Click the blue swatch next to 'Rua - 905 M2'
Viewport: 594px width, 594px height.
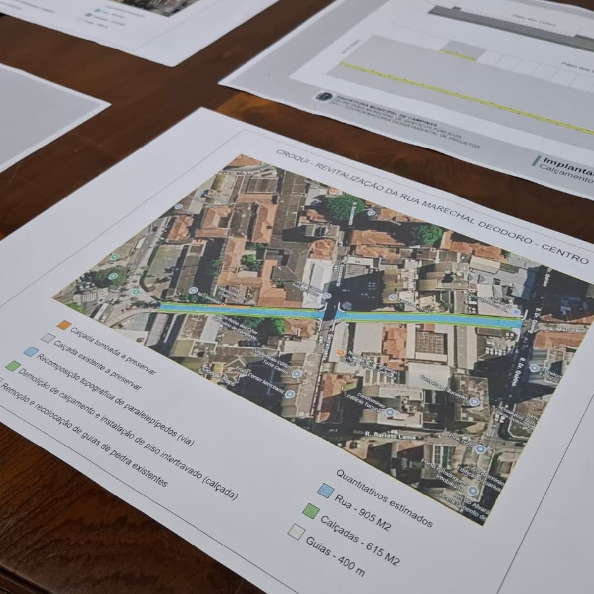click(325, 491)
